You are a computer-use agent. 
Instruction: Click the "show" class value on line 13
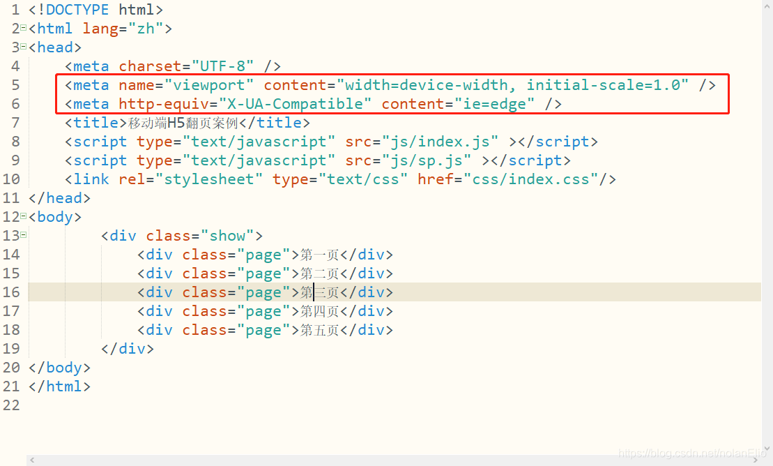227,236
